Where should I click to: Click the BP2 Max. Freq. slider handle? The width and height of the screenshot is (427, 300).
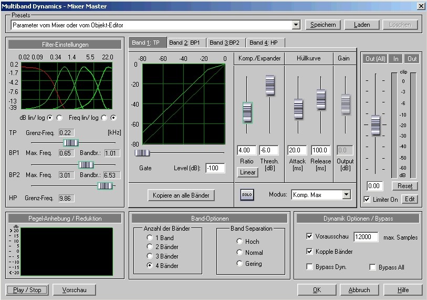pos(105,186)
